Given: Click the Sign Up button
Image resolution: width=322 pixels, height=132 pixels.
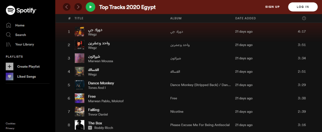Looking at the screenshot, I should tap(272, 7).
